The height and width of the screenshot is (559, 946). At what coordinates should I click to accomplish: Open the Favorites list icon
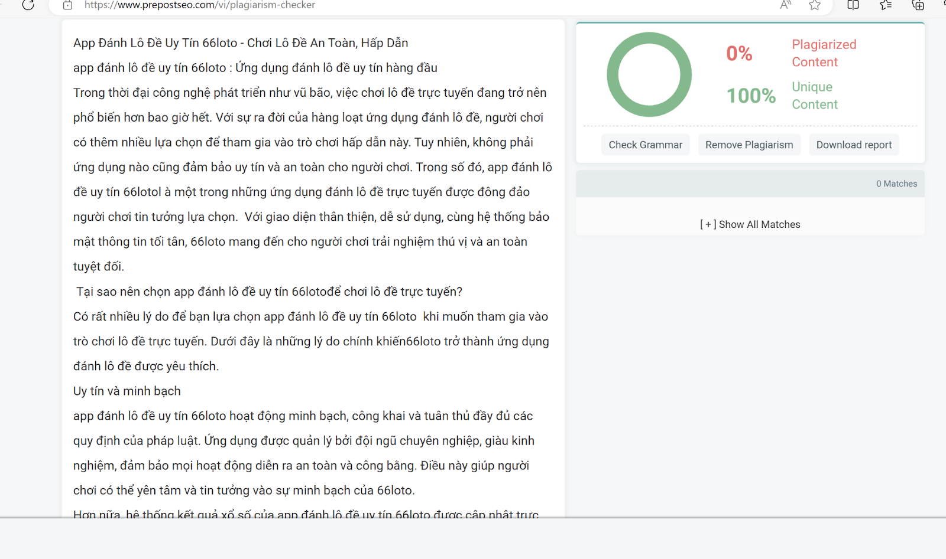coord(886,5)
